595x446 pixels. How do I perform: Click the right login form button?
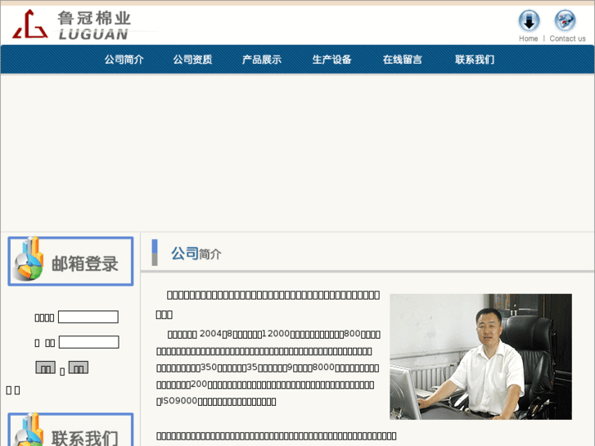79,367
